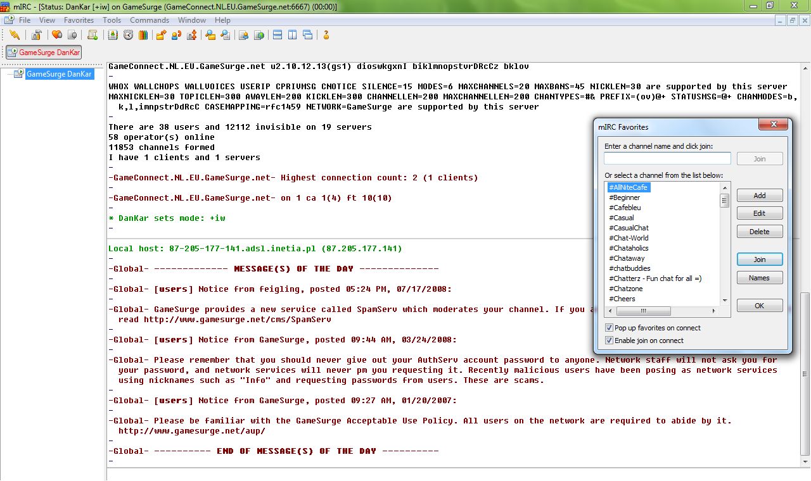Open Favorites via the heart toolbar icon
The height and width of the screenshot is (481, 811).
pyautogui.click(x=57, y=35)
